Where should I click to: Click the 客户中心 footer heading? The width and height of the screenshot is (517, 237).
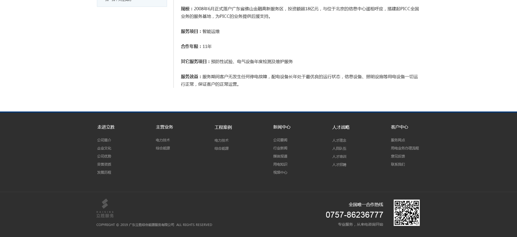[x=400, y=127]
